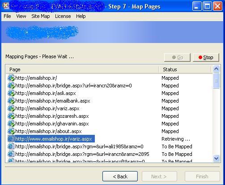Image resolution: width=225 pixels, height=185 pixels.
Task: Click the icon for bridge.aspx?url=irancn20 row
Action: click(11, 86)
